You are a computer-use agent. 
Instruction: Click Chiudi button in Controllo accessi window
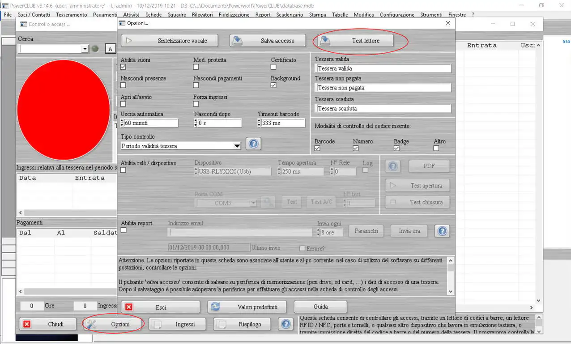point(47,324)
